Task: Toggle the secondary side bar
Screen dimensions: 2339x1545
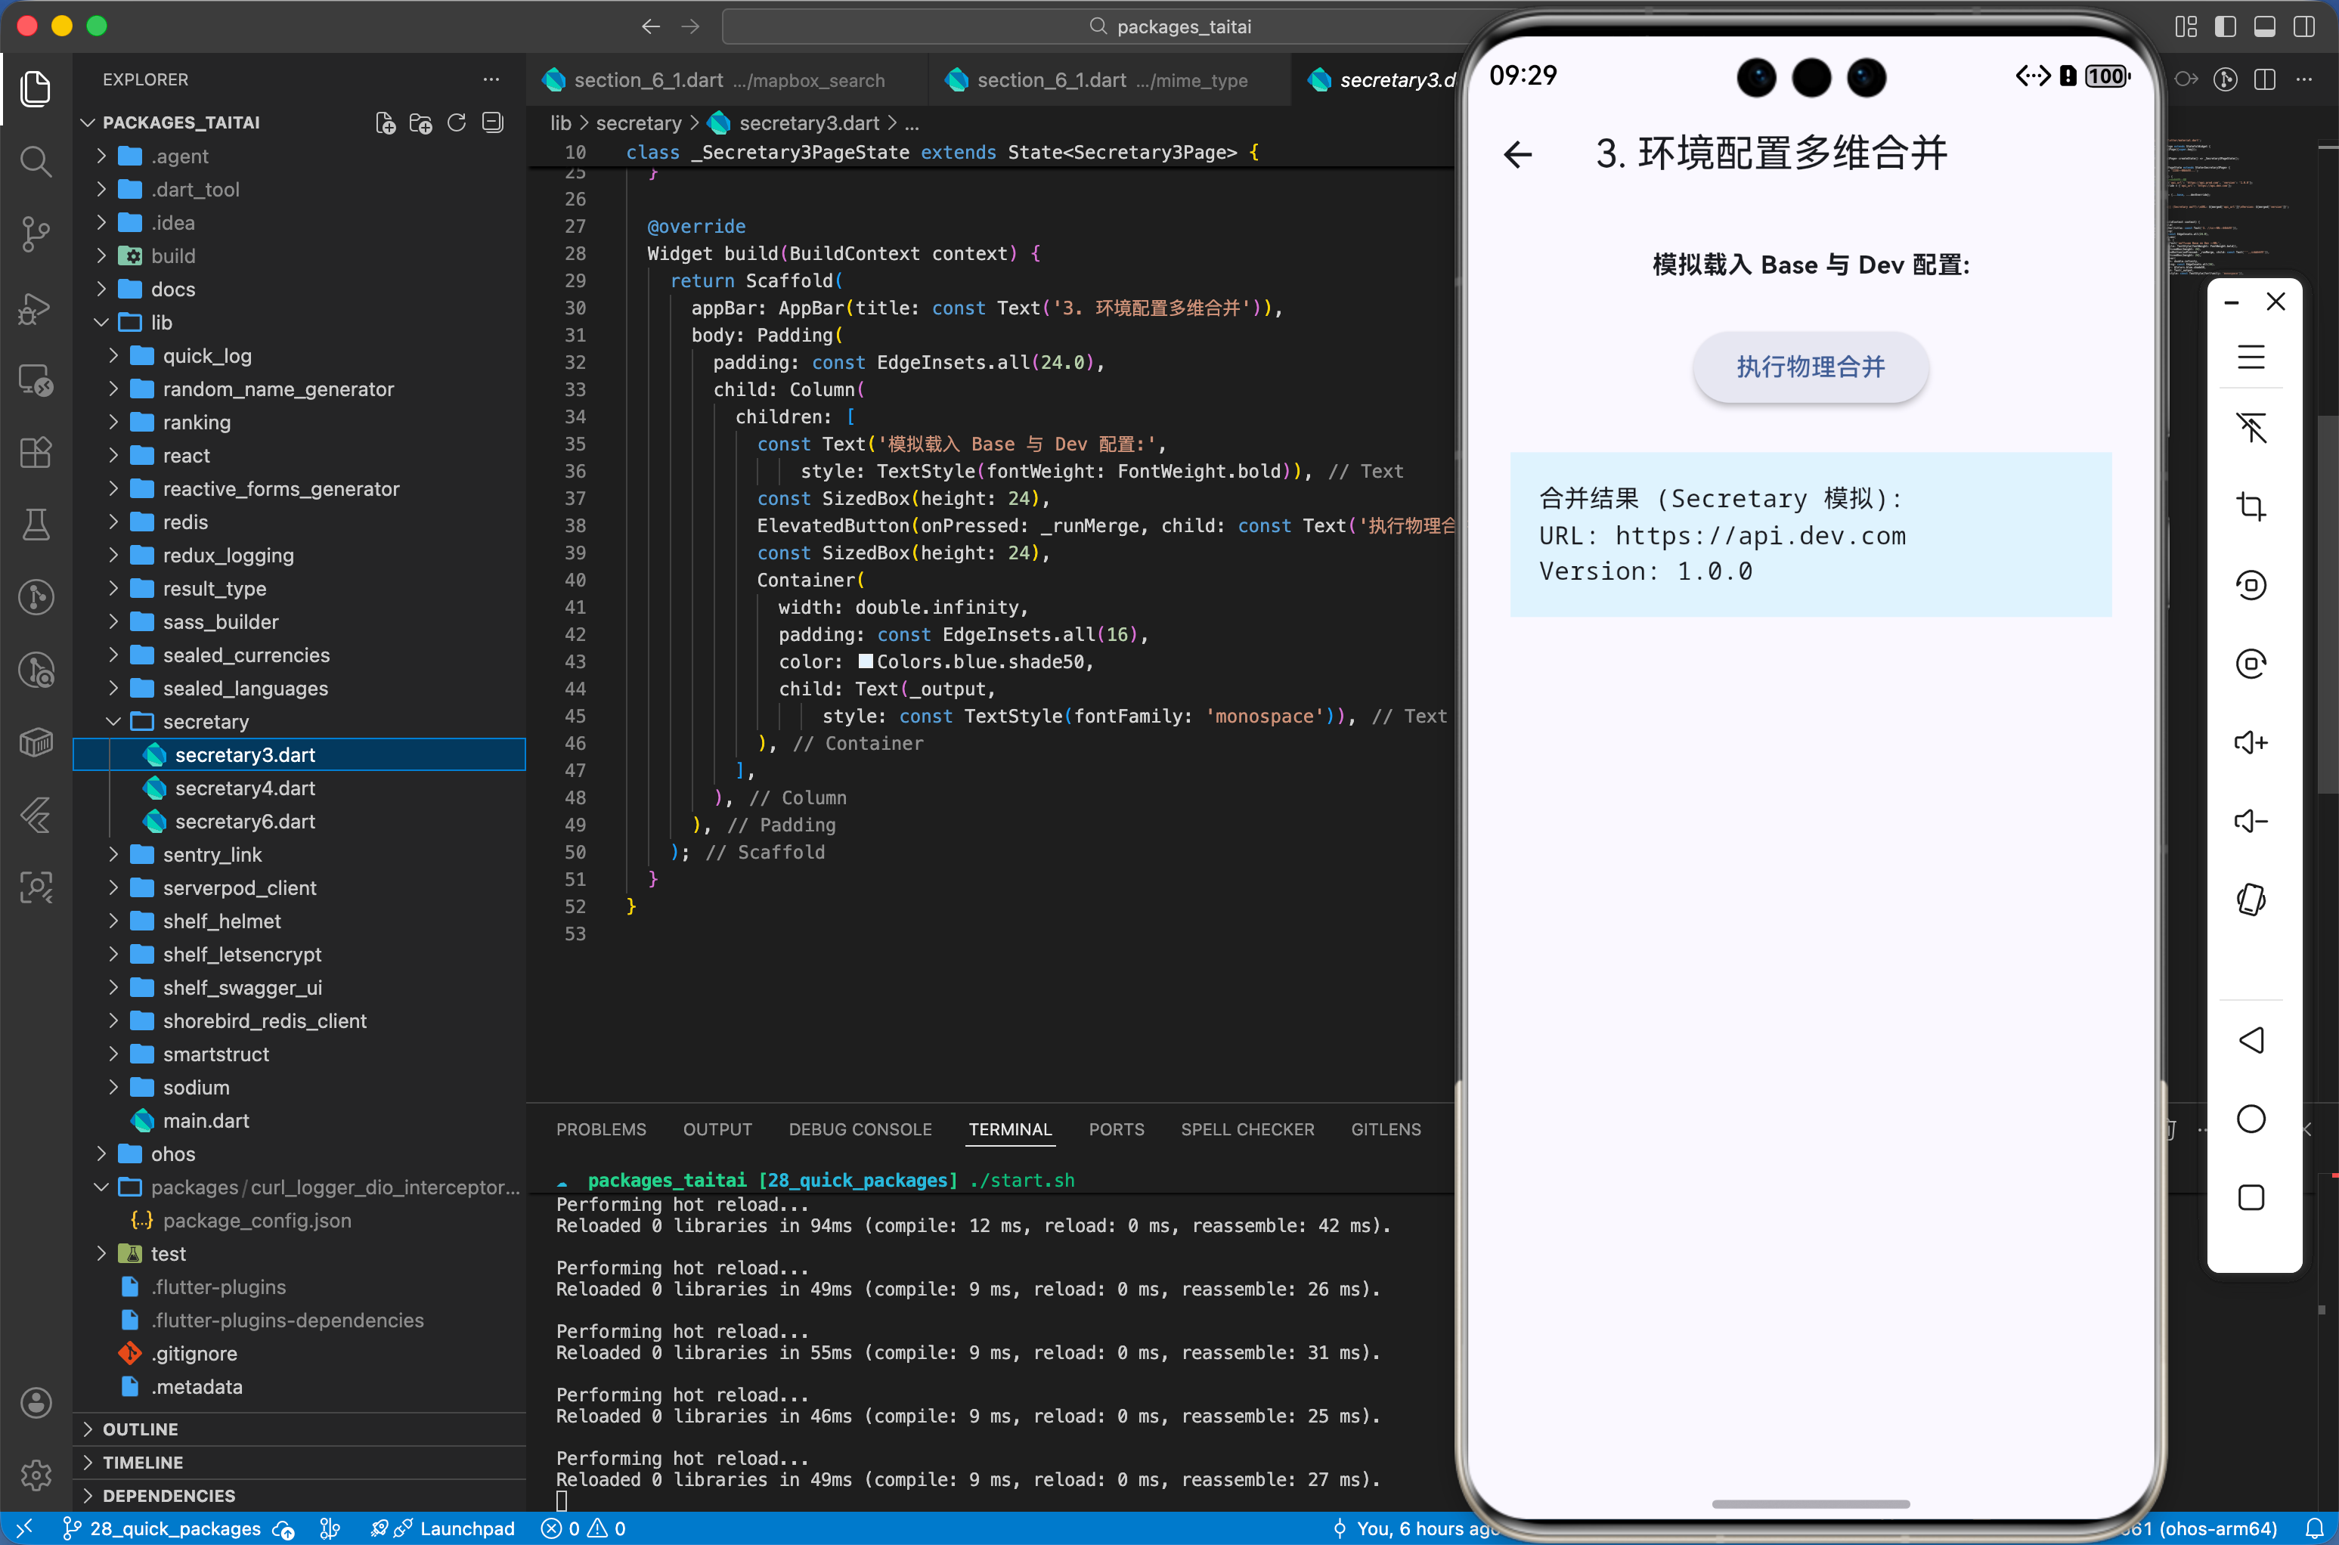Action: [2303, 26]
